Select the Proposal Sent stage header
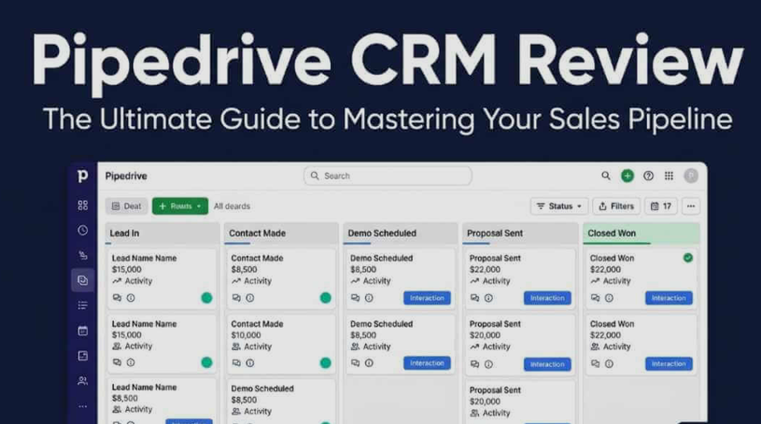This screenshot has width=761, height=424. 520,233
